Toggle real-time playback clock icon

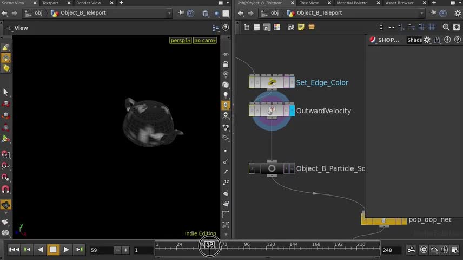424,250
